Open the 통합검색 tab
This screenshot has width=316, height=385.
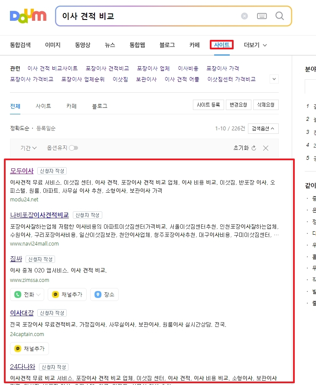[x=20, y=45]
